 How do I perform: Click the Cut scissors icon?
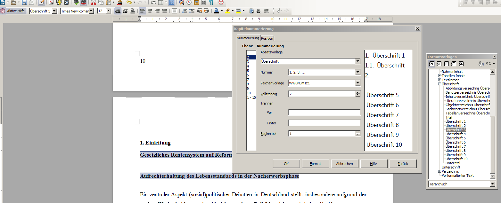pos(93,2)
